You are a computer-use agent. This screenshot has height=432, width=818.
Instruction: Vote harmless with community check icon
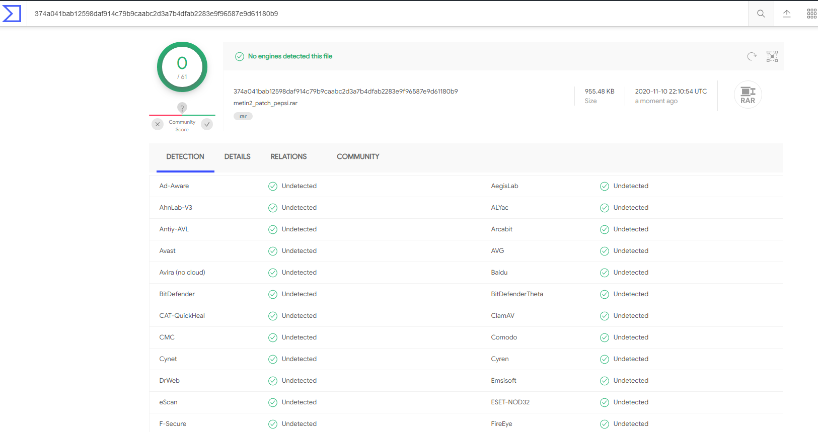(207, 124)
